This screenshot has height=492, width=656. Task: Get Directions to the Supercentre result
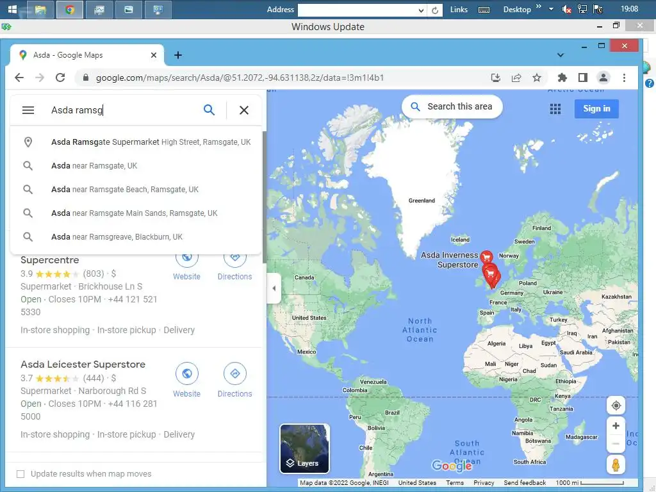(234, 266)
